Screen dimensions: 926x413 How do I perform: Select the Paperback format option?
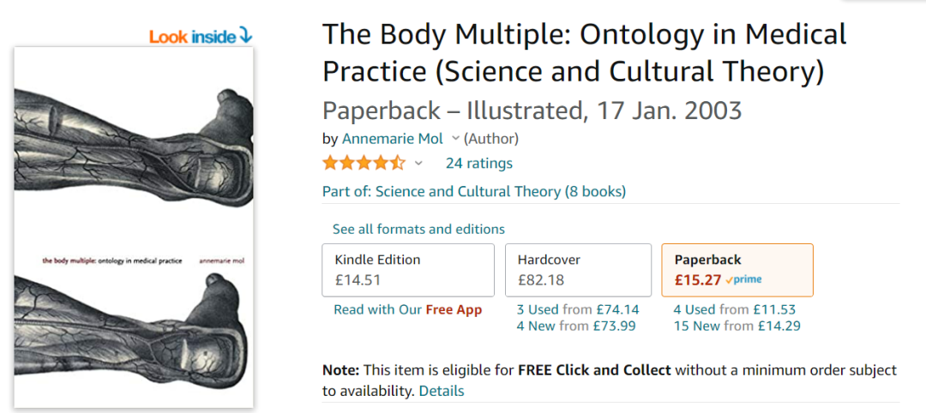pos(737,270)
